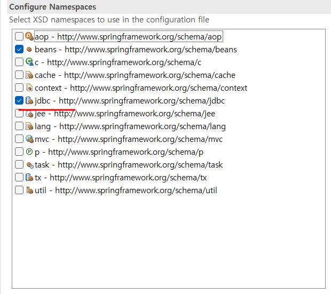Select the lang schema URL row text

(130, 126)
